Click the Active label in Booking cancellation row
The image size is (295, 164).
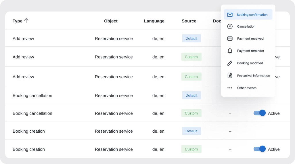tap(274, 113)
